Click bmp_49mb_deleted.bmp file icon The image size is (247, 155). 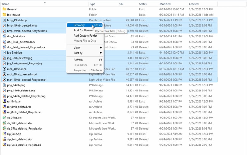(x=4, y=25)
